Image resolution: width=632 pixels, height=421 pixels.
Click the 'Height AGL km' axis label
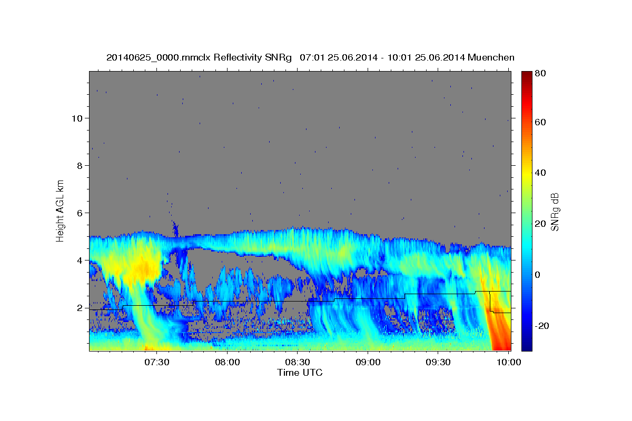[x=61, y=210]
